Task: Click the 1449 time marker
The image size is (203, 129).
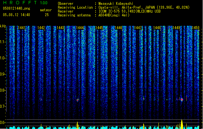Action: pos(177,28)
